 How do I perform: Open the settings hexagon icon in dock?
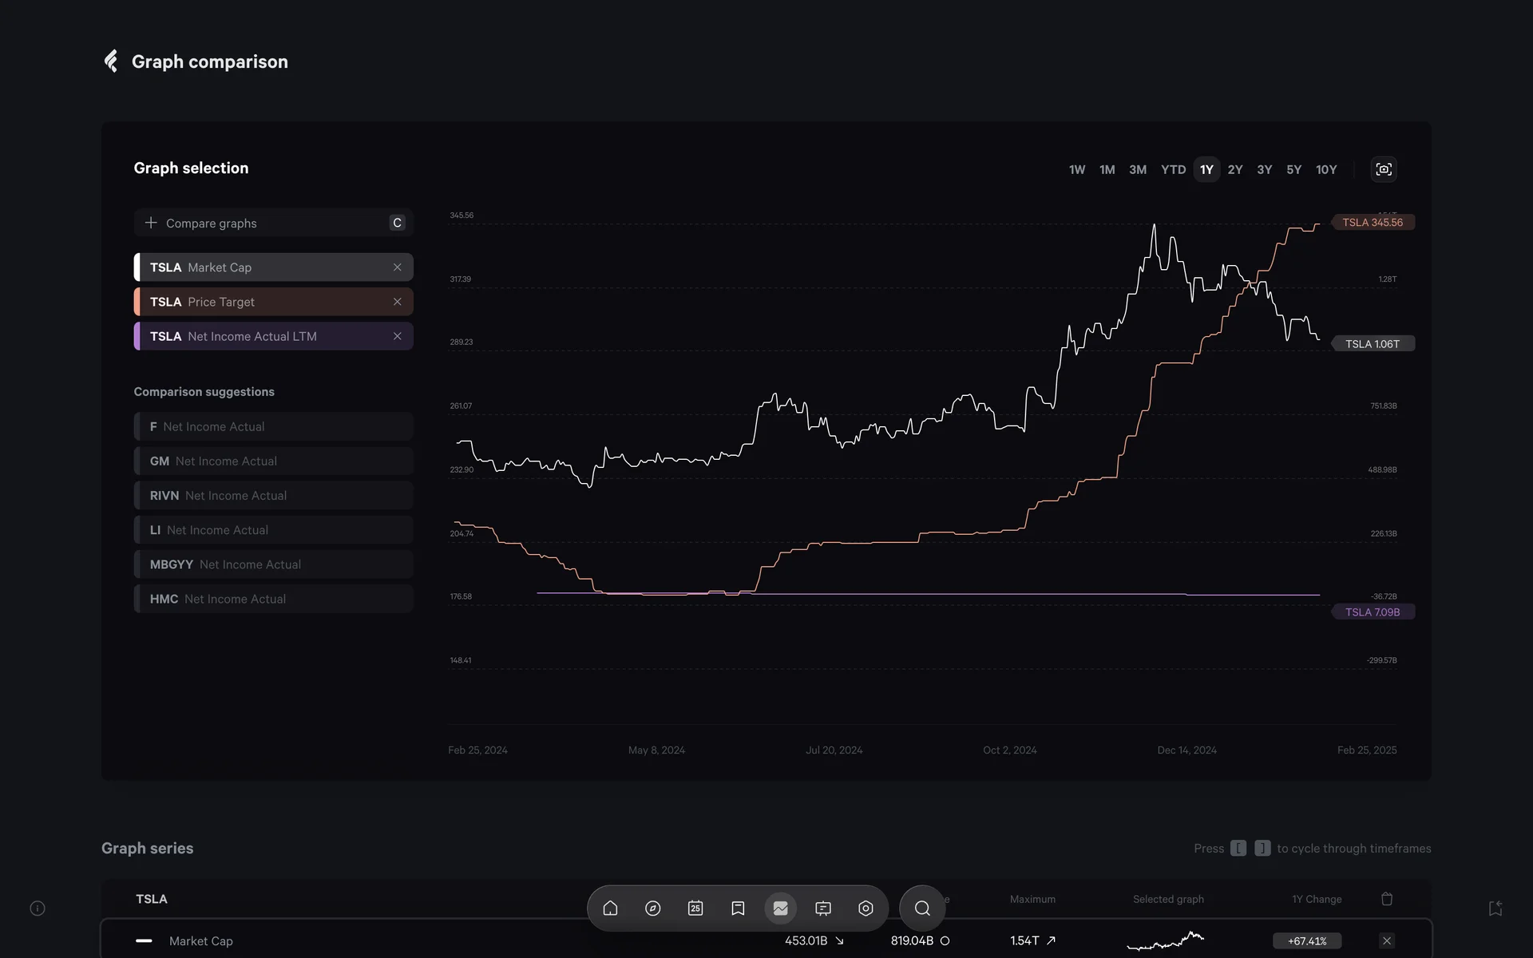[866, 909]
